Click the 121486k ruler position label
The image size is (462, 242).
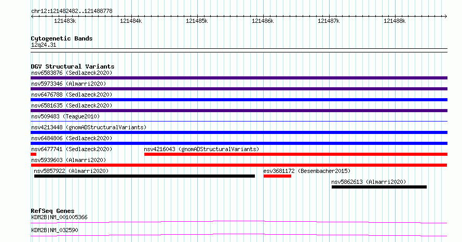[263, 21]
